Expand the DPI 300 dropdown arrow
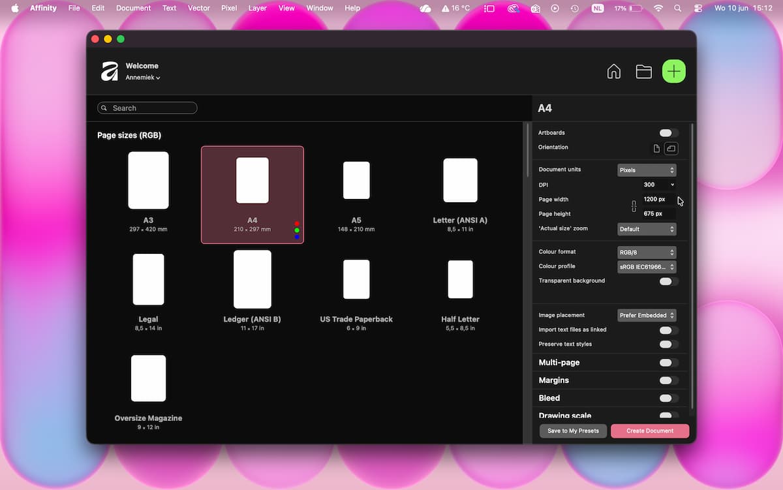This screenshot has width=783, height=490. [672, 185]
